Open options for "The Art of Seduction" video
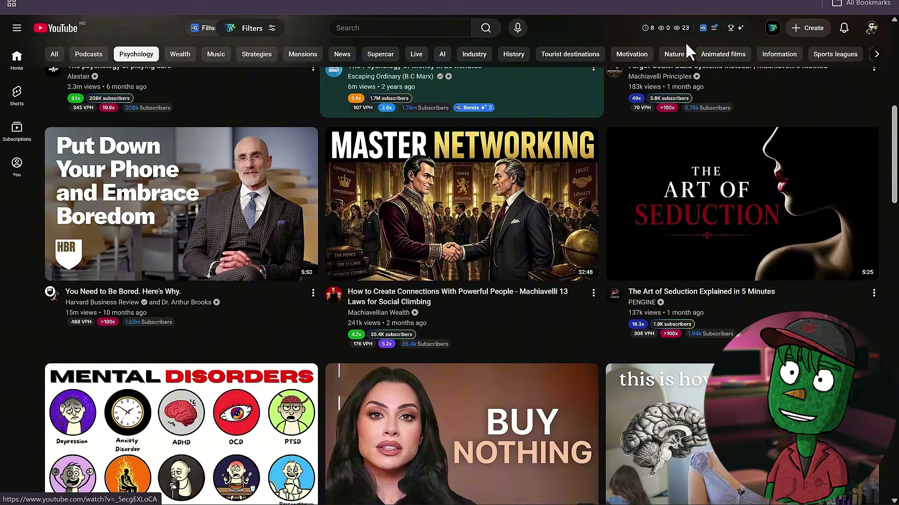899x505 pixels. pos(874,293)
